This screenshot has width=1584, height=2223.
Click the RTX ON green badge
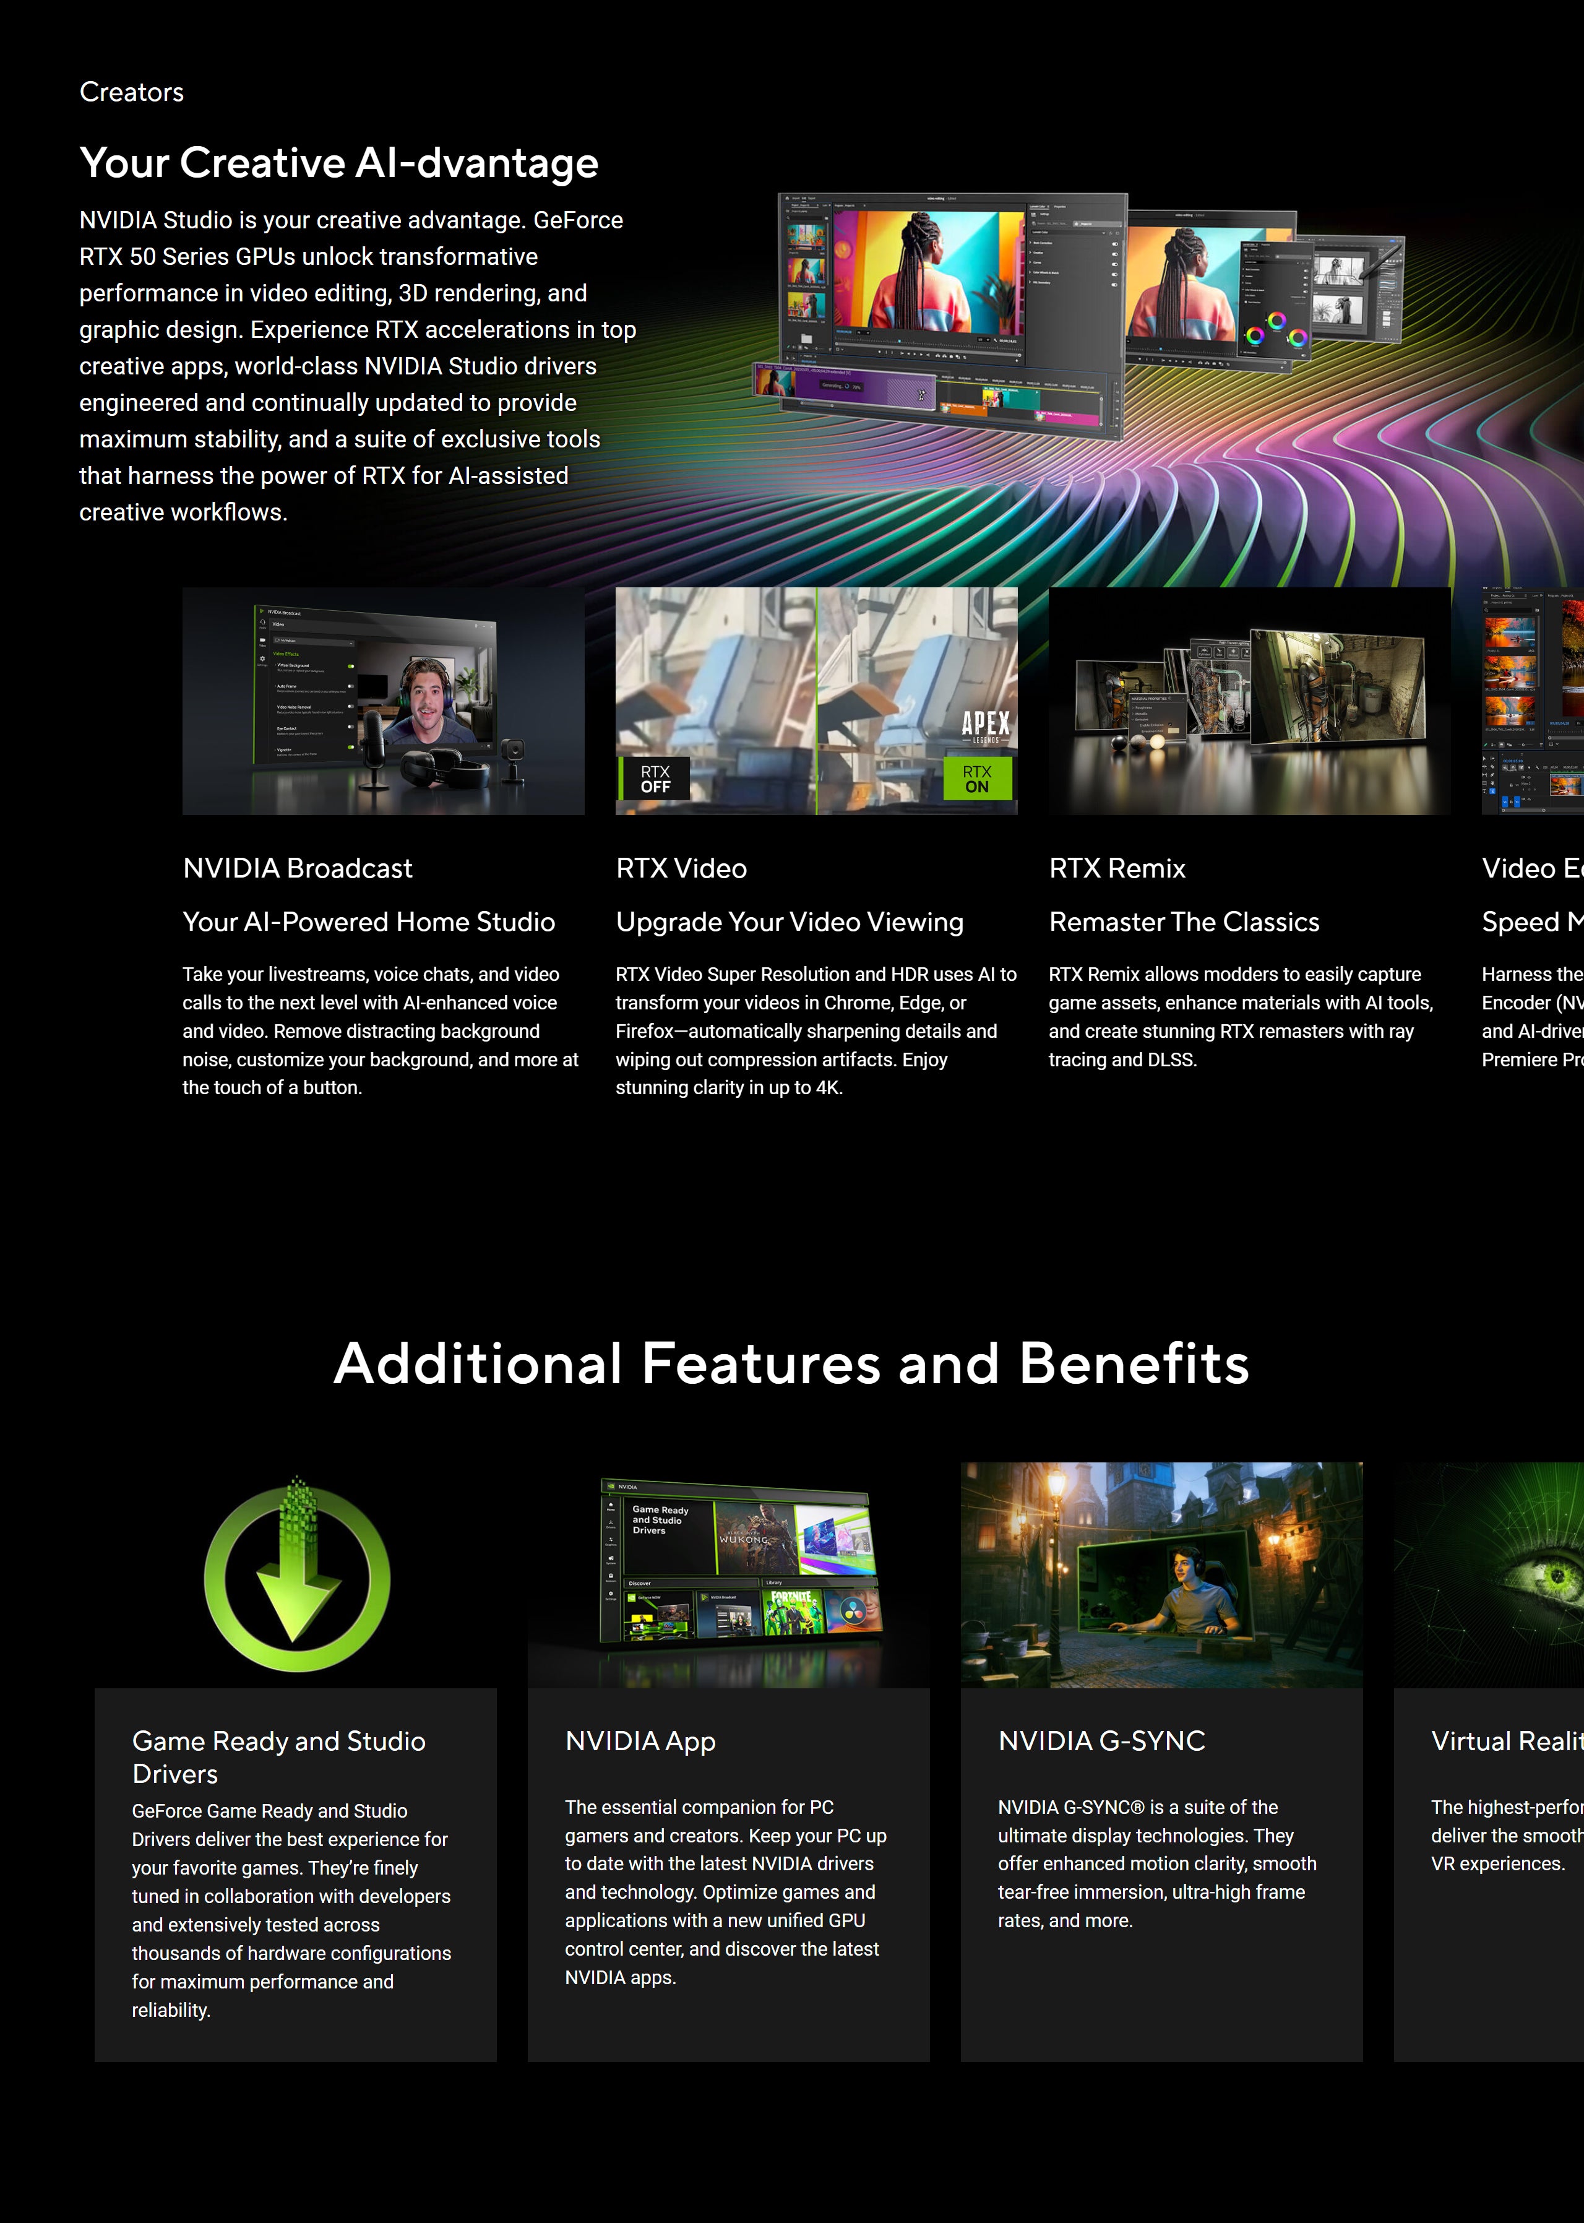pyautogui.click(x=976, y=779)
